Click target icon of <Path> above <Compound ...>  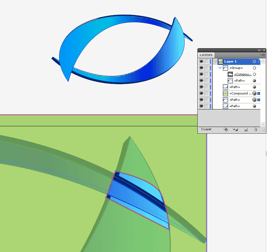(255, 87)
